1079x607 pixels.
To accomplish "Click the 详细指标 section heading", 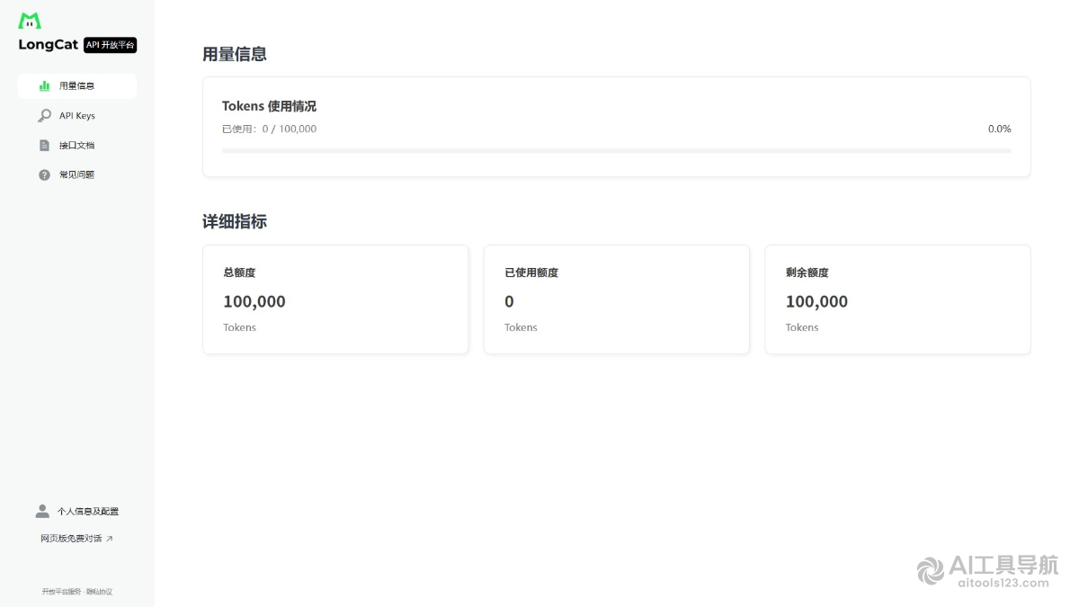I will 235,221.
